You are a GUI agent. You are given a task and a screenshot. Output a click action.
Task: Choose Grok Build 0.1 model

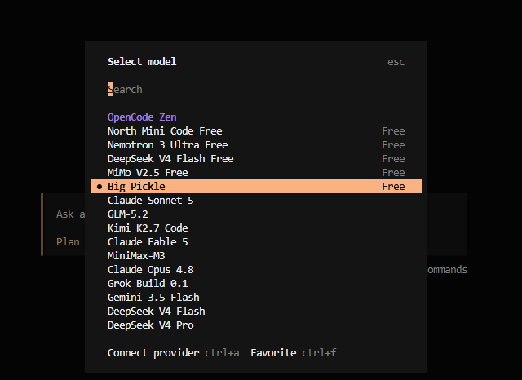point(255,284)
